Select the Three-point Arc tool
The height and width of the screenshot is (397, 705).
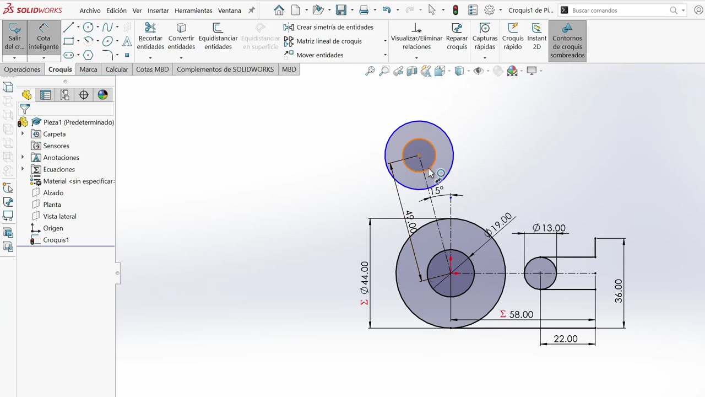coord(88,41)
